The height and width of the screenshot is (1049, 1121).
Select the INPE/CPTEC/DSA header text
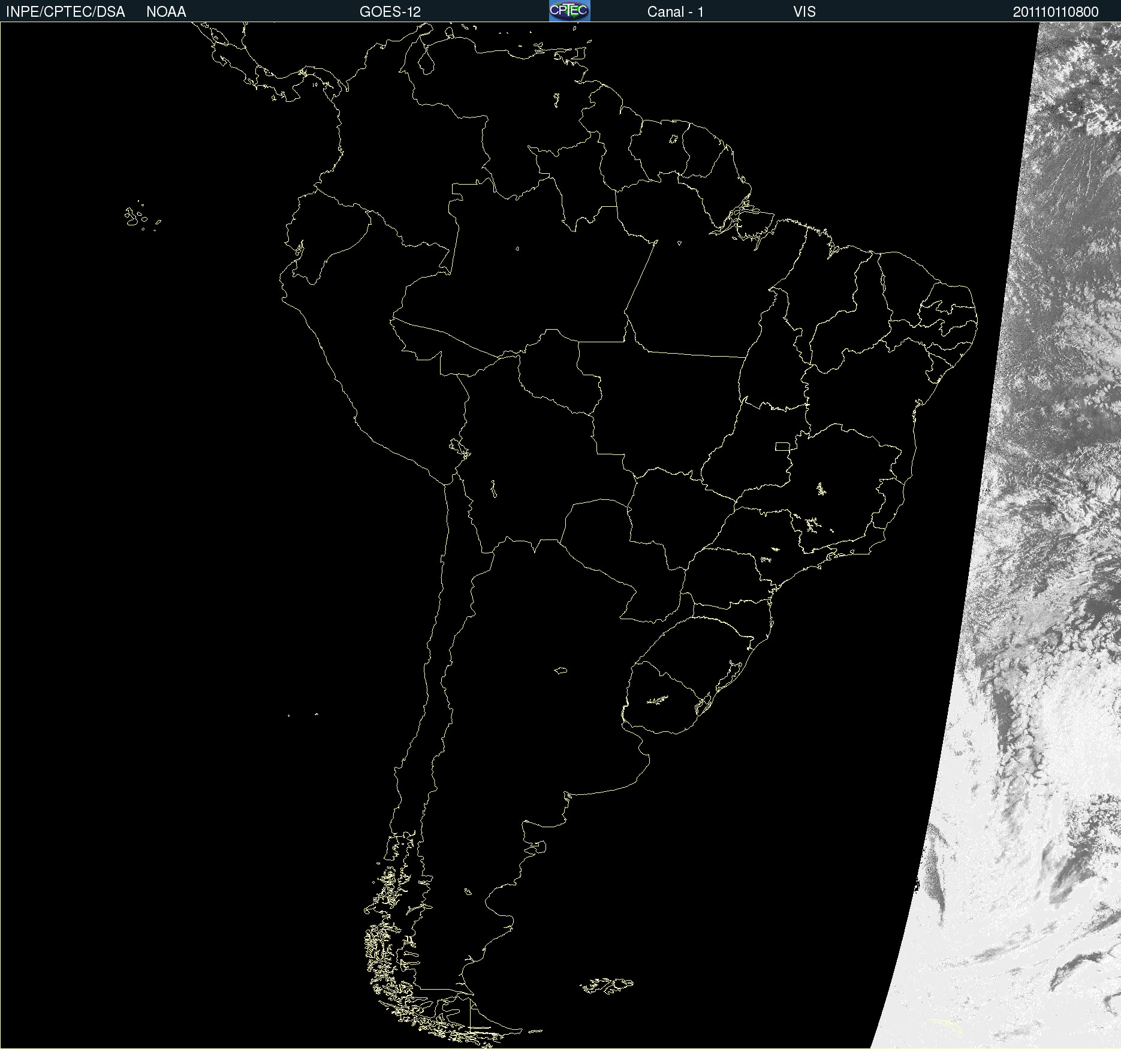coord(65,12)
